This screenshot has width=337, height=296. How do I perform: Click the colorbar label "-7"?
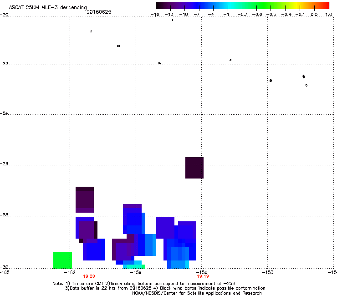pos(197,15)
